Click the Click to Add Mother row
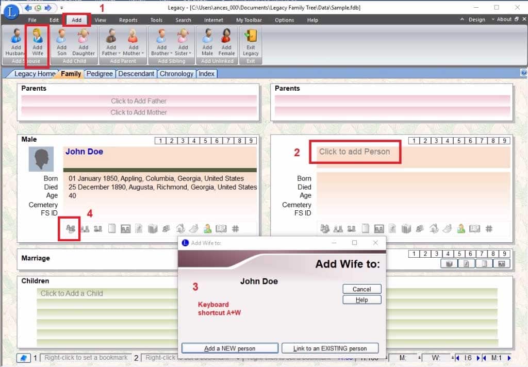Image resolution: width=528 pixels, height=367 pixels. 139,112
